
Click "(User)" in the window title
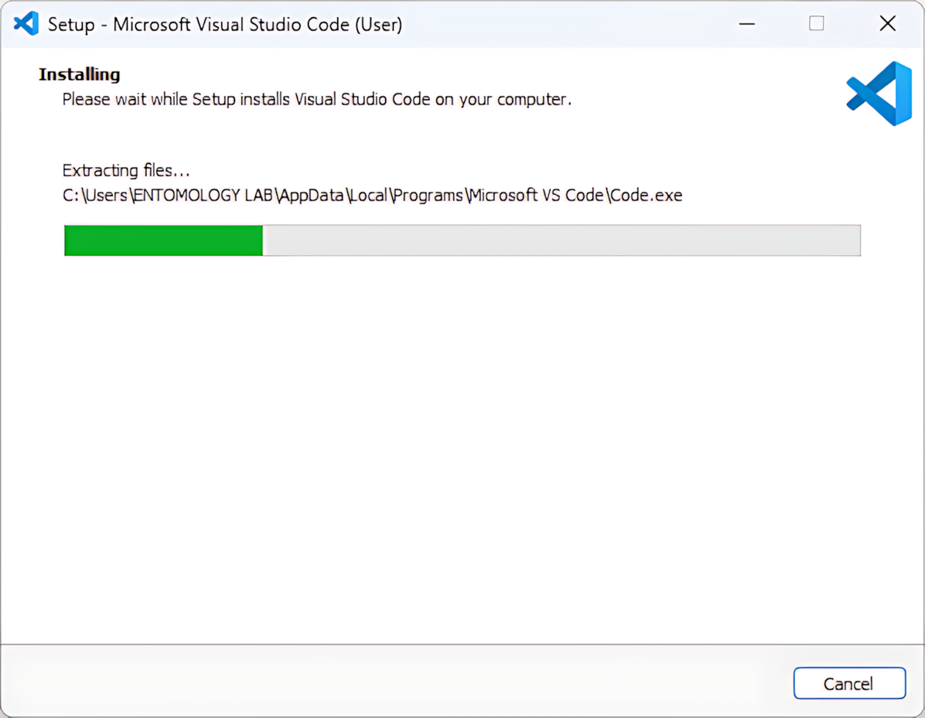pos(378,25)
